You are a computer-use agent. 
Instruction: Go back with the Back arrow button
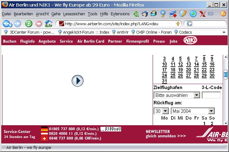click(x=7, y=24)
